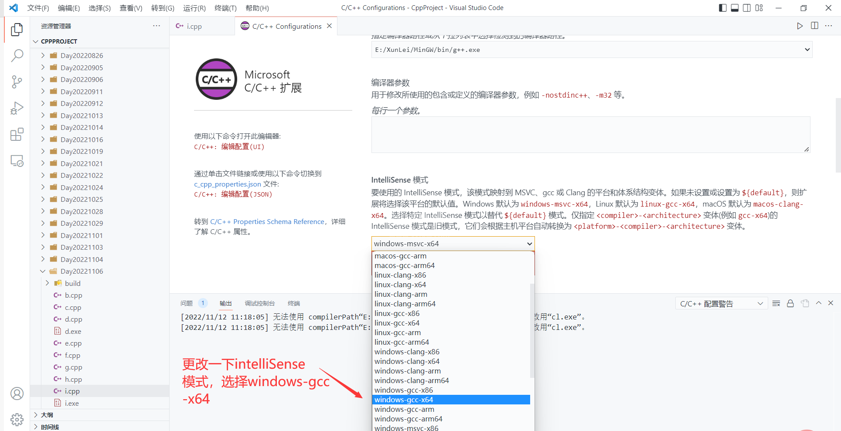Open Explorer views and more actions
Image resolution: width=841 pixels, height=431 pixels.
pos(157,26)
